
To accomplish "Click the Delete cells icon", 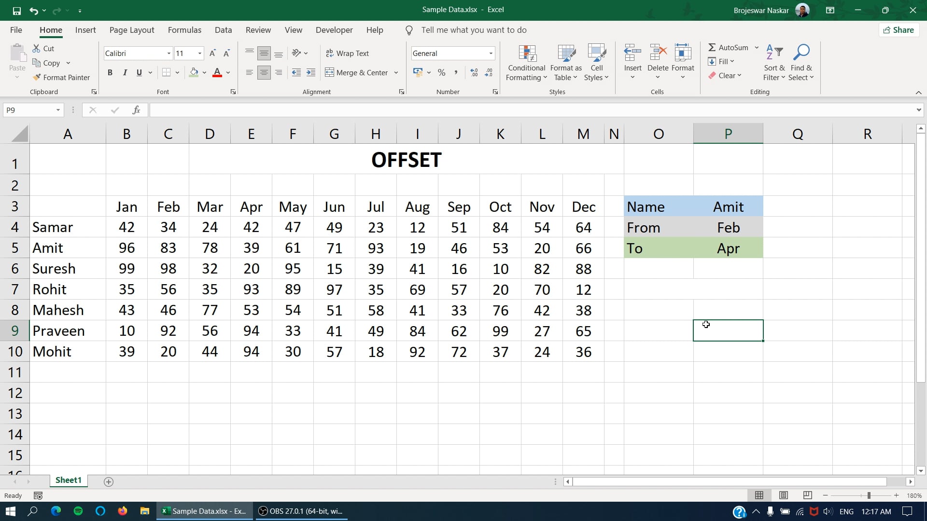I will pyautogui.click(x=658, y=53).
